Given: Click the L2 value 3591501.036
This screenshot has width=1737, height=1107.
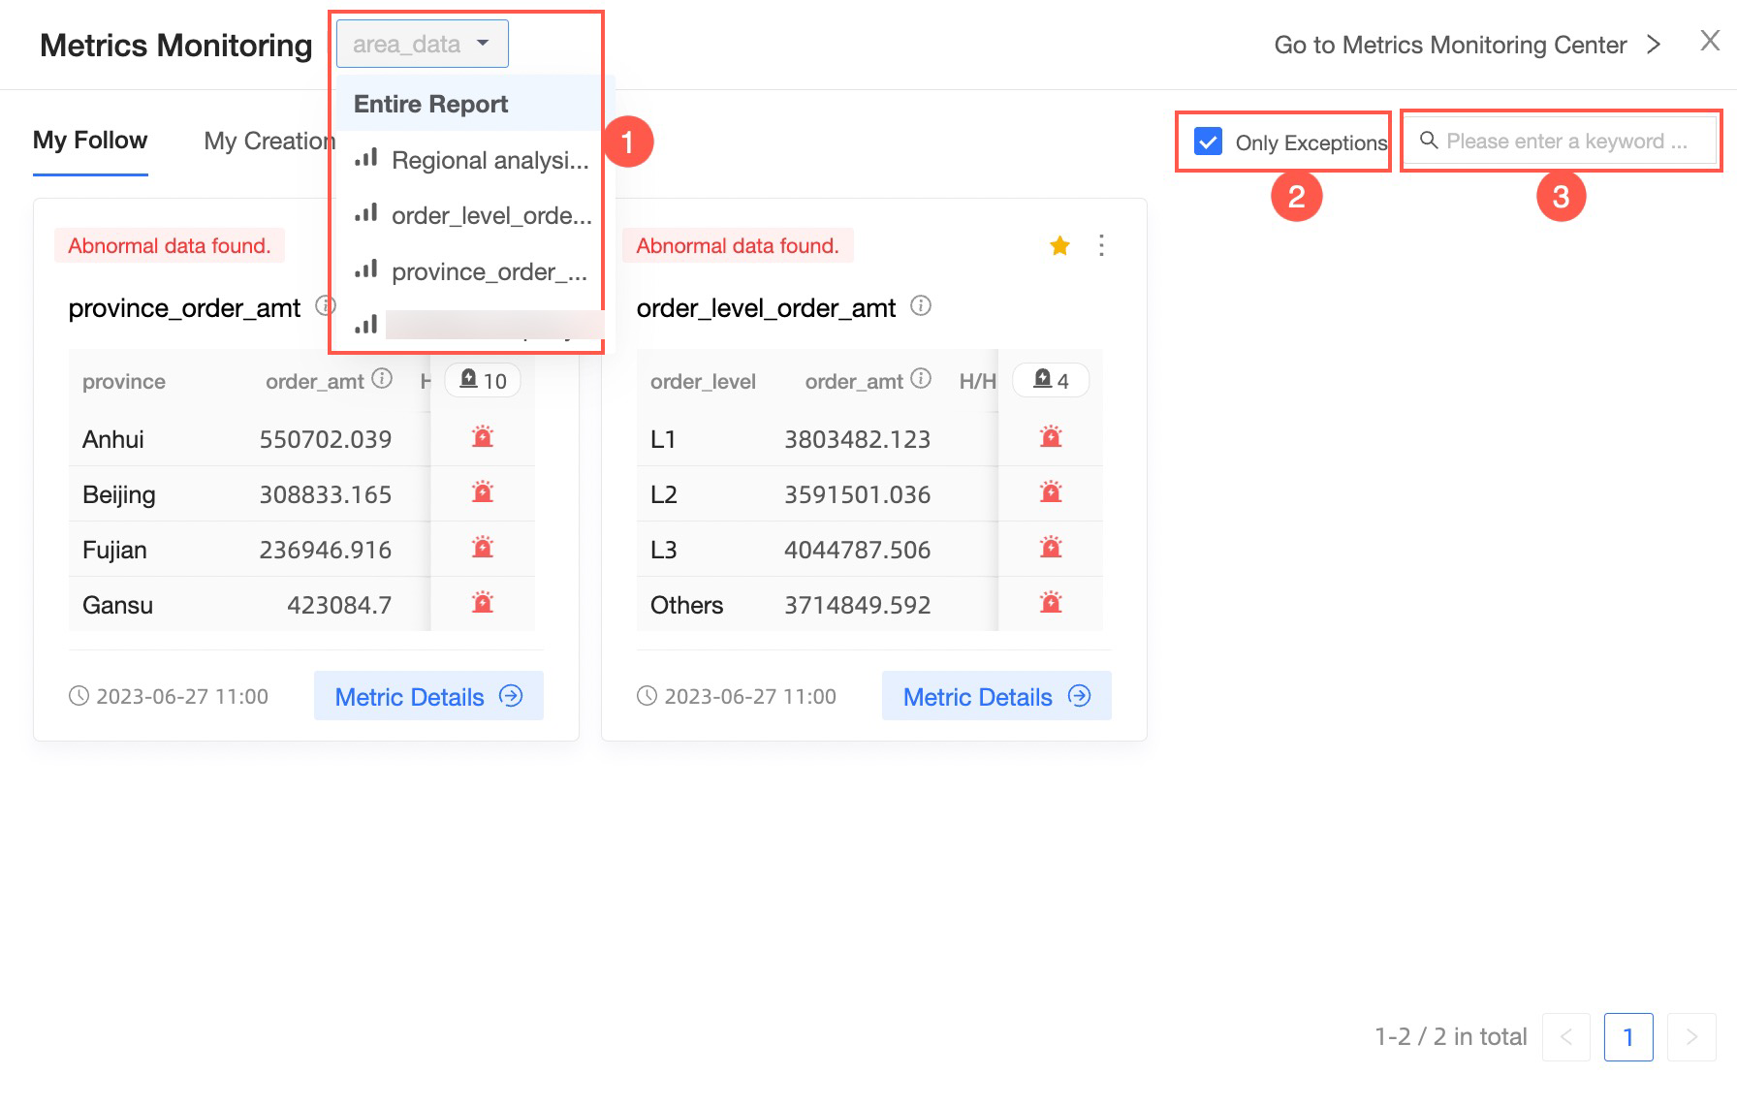Looking at the screenshot, I should click(x=857, y=494).
